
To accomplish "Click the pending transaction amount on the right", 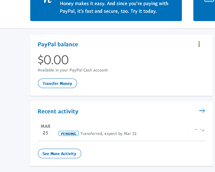I will pos(199,130).
